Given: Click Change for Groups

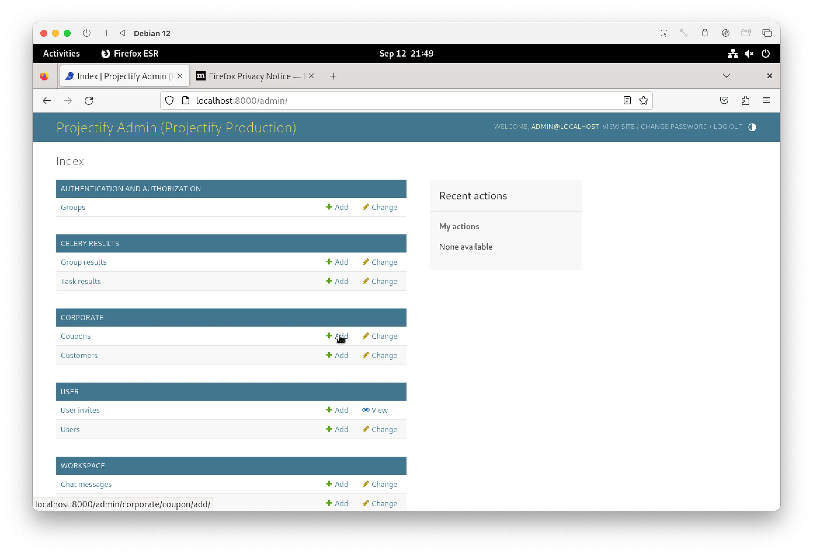Looking at the screenshot, I should (x=380, y=207).
